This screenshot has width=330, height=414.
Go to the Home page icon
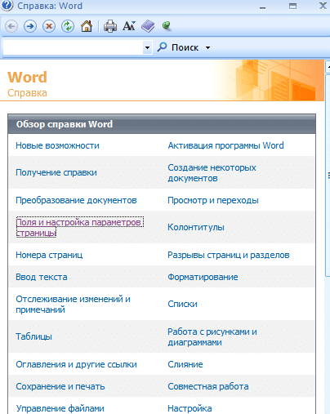87,26
